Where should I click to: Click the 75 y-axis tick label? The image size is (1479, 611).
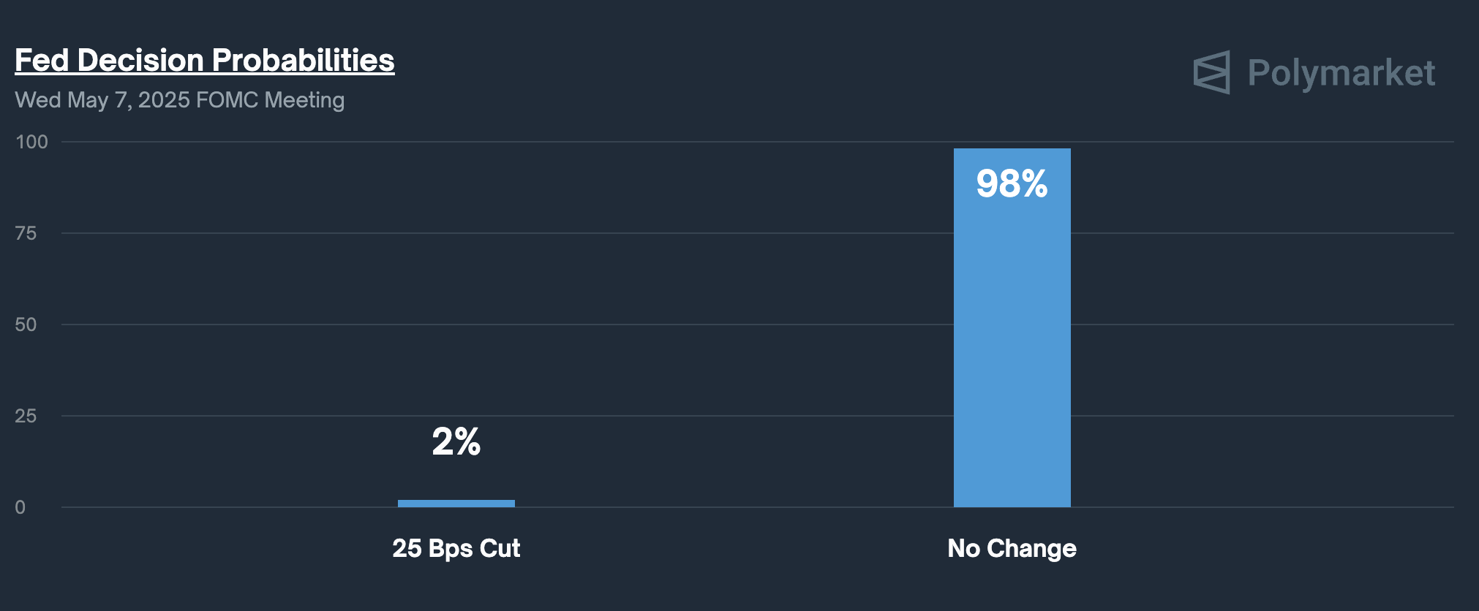tap(26, 233)
